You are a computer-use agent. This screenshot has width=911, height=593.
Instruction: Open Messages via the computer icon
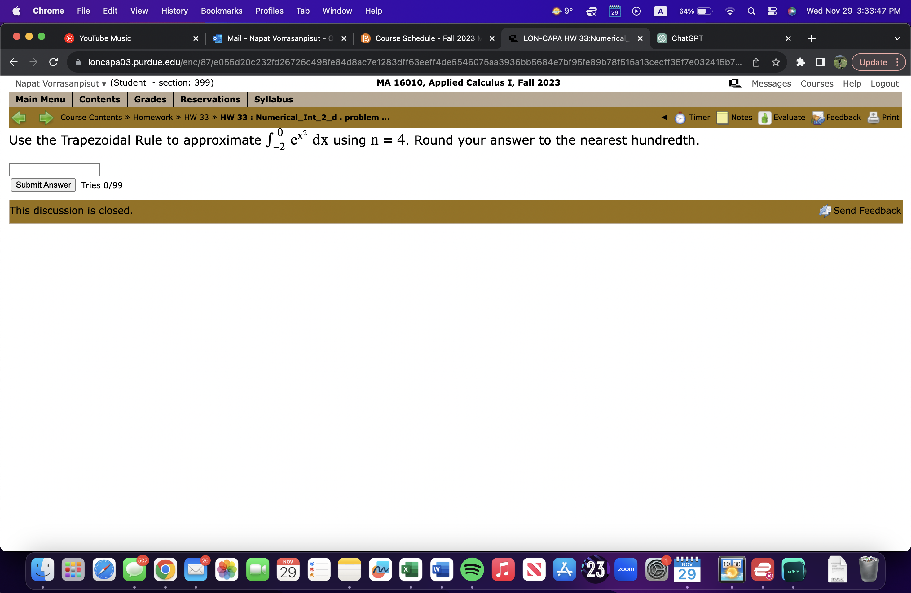coord(735,83)
